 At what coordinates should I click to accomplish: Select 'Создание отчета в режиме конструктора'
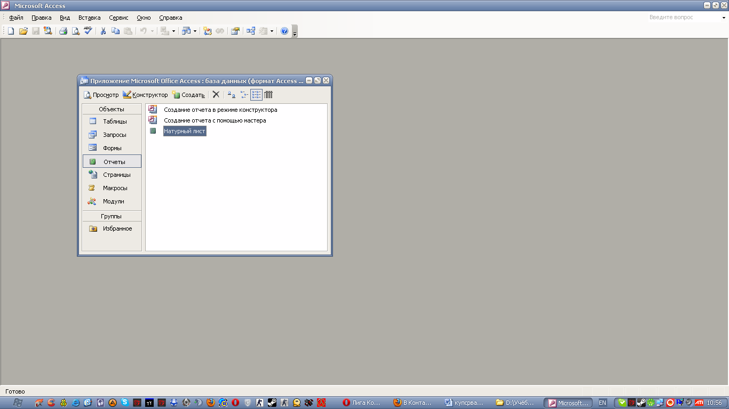(x=220, y=110)
